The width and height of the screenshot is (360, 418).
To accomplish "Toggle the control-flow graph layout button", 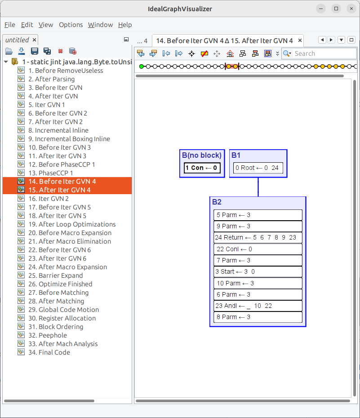I will click(268, 53).
